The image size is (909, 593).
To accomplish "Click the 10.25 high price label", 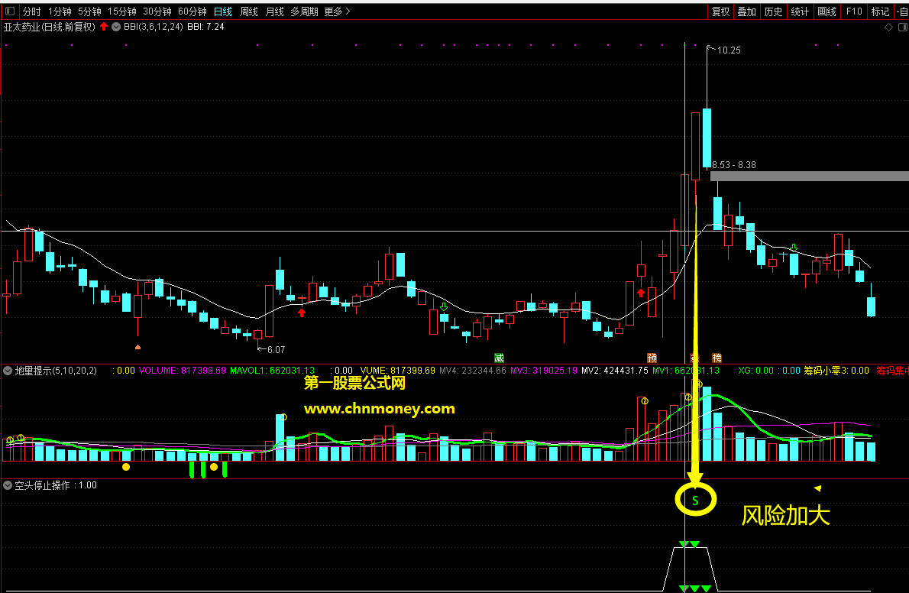I will click(729, 50).
